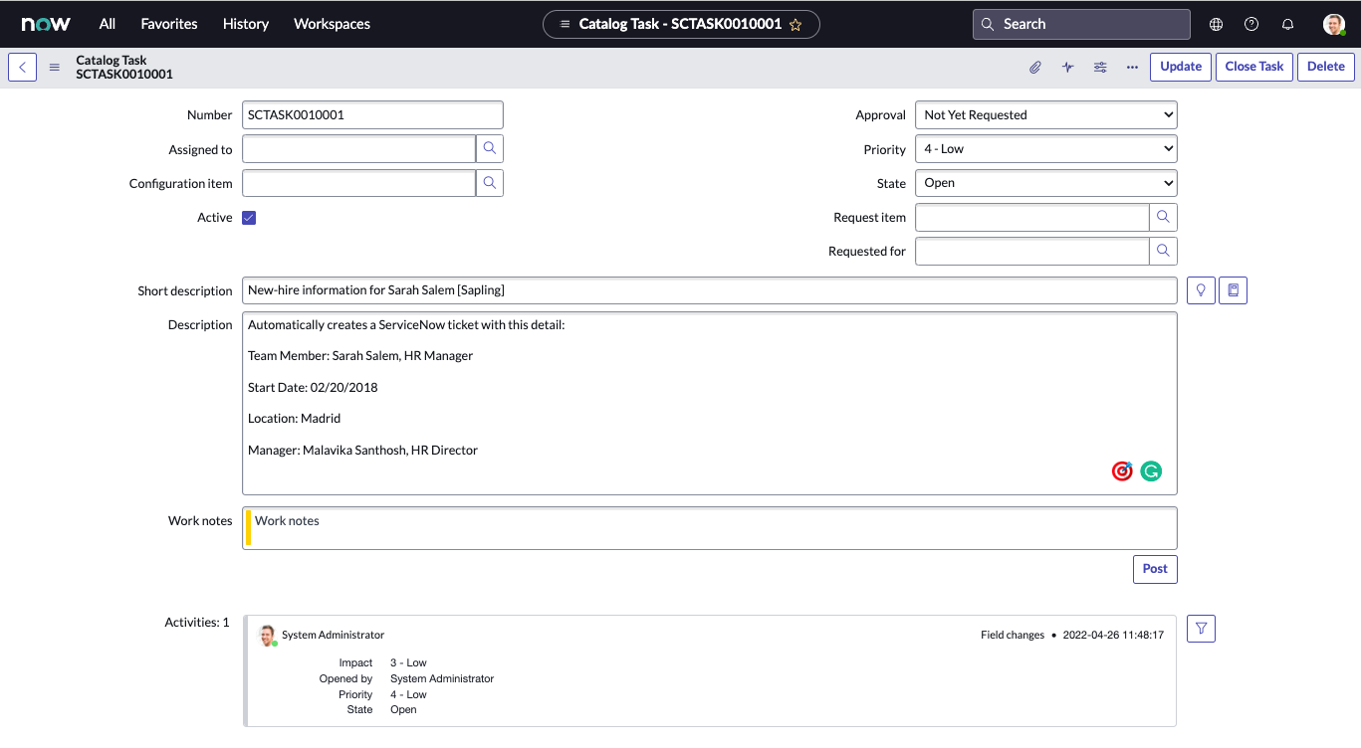Image resolution: width=1361 pixels, height=748 pixels.
Task: Open the more options ellipsis menu
Action: pos(1132,68)
